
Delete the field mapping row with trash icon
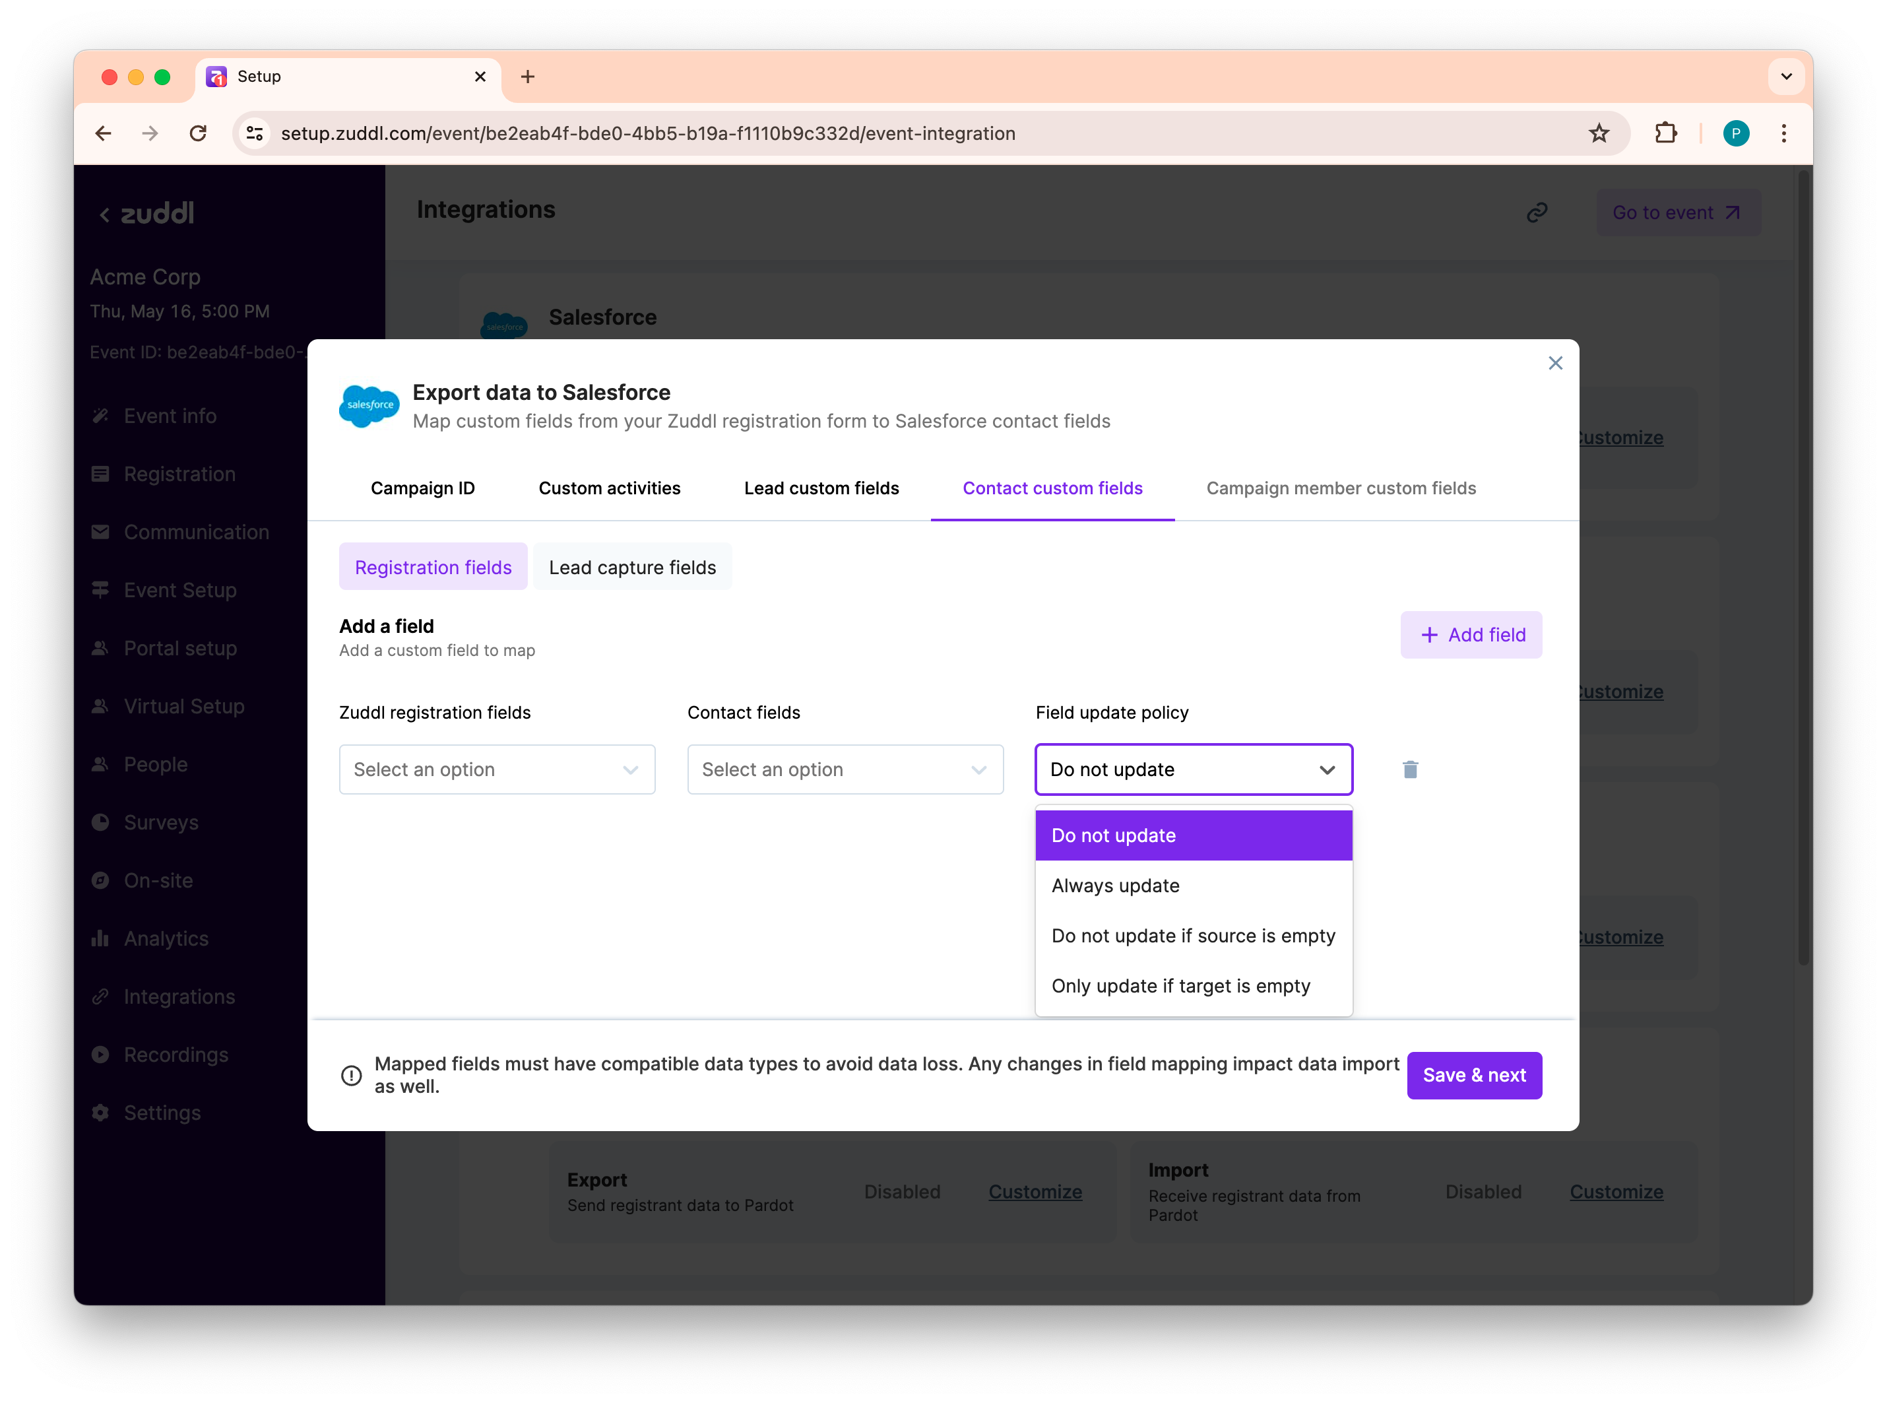point(1410,769)
